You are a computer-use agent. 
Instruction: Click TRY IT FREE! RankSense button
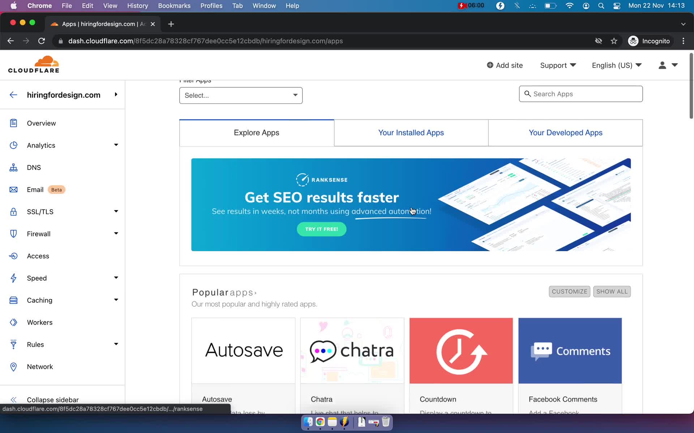(x=322, y=229)
